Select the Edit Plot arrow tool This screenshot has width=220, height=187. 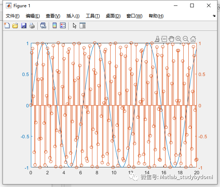coord(75,26)
